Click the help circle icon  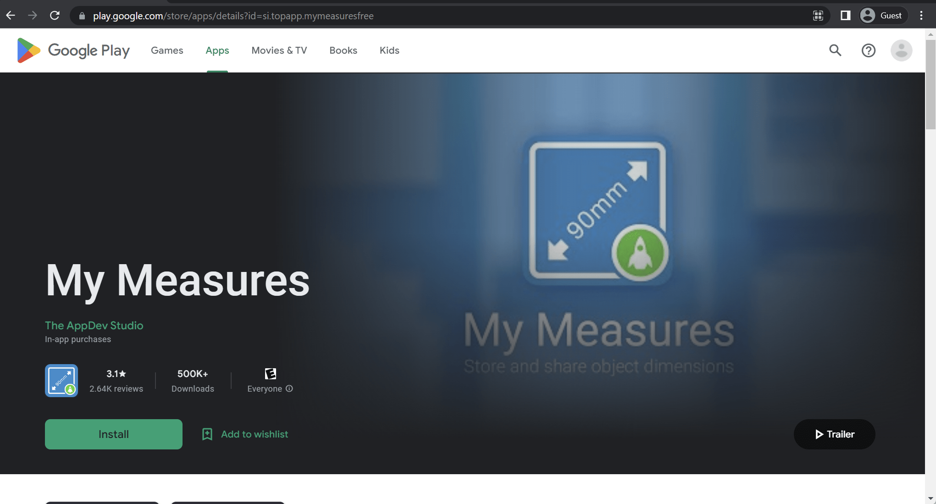pos(868,50)
